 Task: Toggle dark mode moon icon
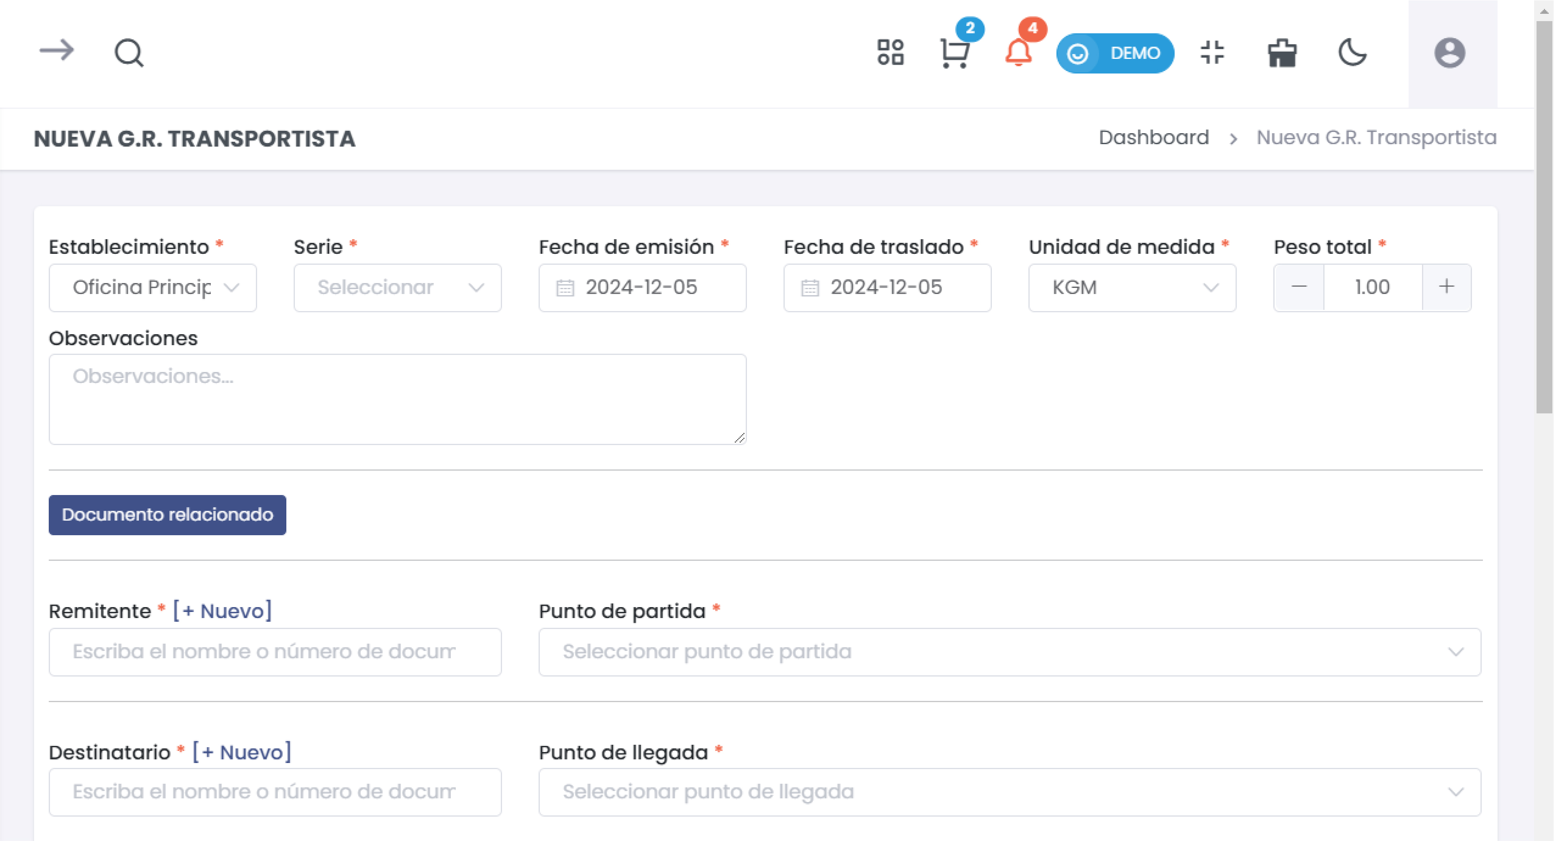pos(1353,52)
